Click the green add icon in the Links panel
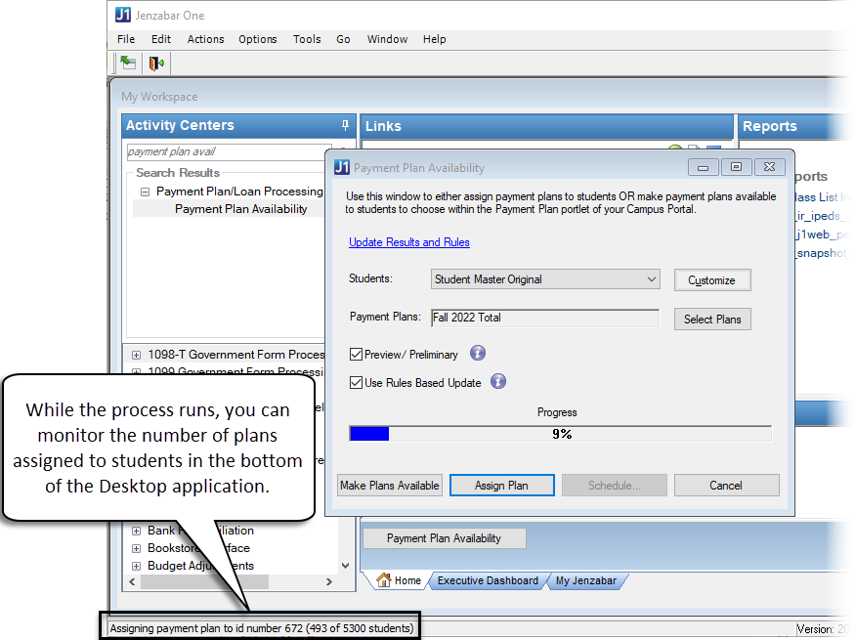 [675, 149]
